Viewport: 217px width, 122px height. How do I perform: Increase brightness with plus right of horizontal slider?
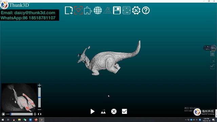(x=35, y=114)
